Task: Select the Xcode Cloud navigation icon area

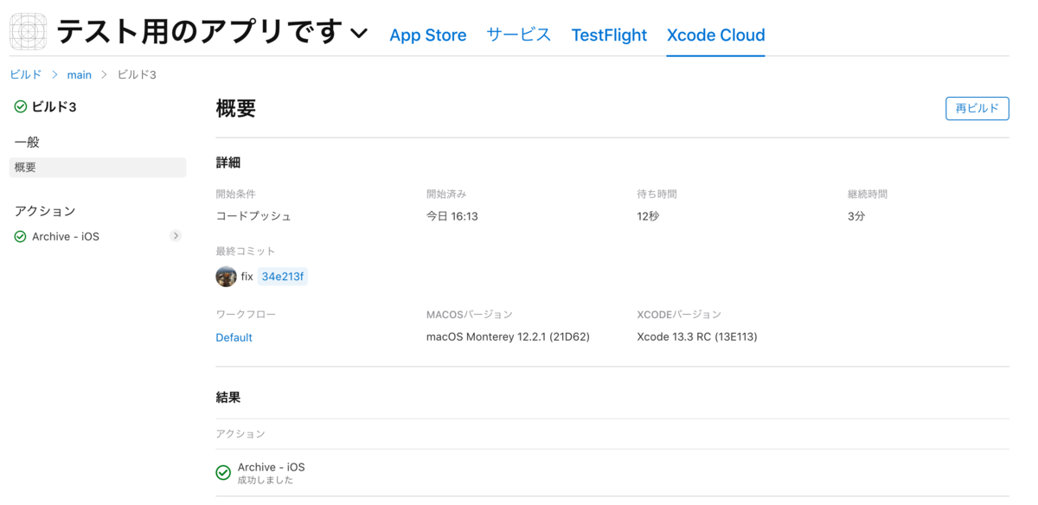Action: (x=715, y=35)
